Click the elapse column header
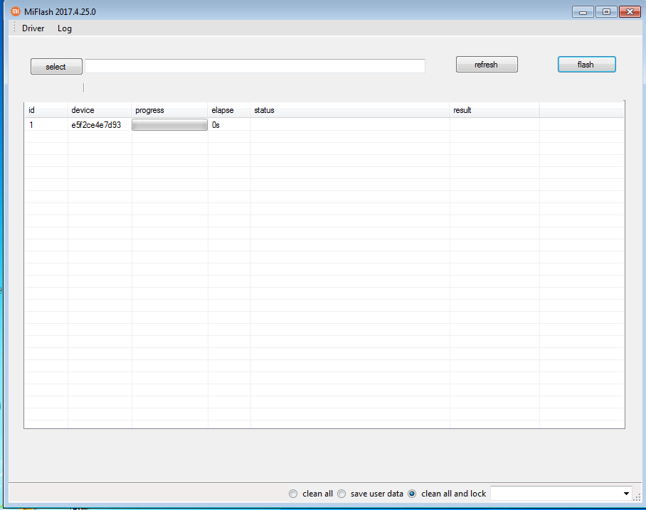The width and height of the screenshot is (646, 510). point(228,110)
